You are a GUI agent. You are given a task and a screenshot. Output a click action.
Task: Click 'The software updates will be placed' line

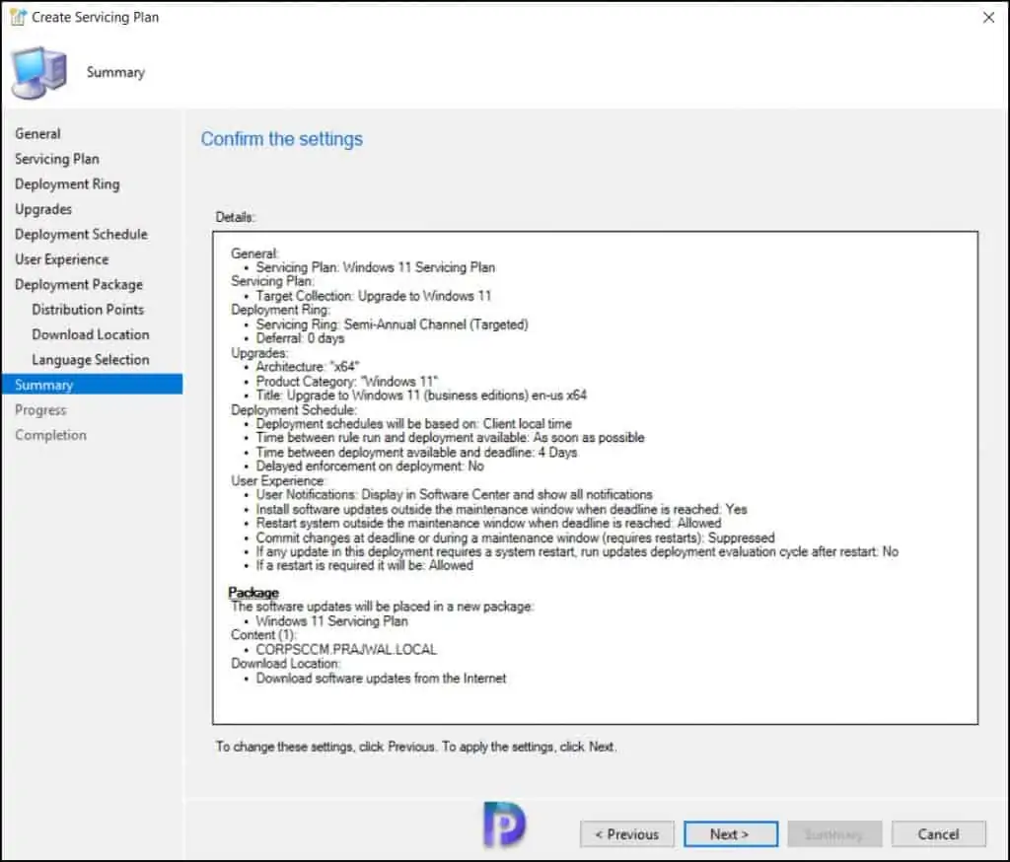point(382,607)
